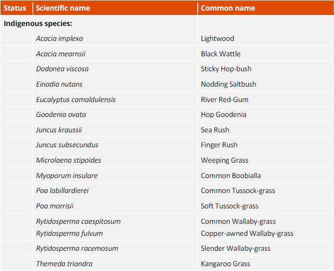Screen dimensions: 334x271
Task: Select the Black Wattle common name
Action: tap(221, 54)
